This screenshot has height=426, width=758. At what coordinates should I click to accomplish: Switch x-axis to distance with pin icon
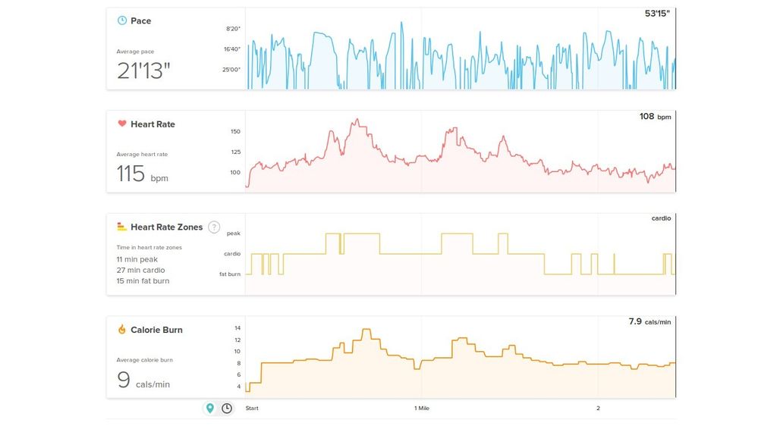pyautogui.click(x=210, y=408)
